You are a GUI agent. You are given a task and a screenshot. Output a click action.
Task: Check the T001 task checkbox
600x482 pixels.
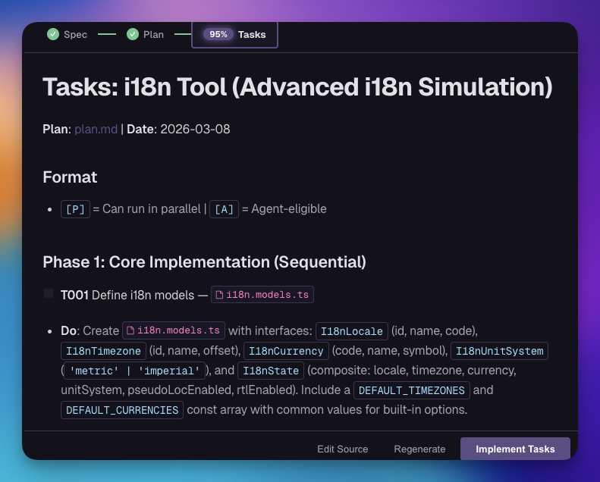tap(49, 293)
